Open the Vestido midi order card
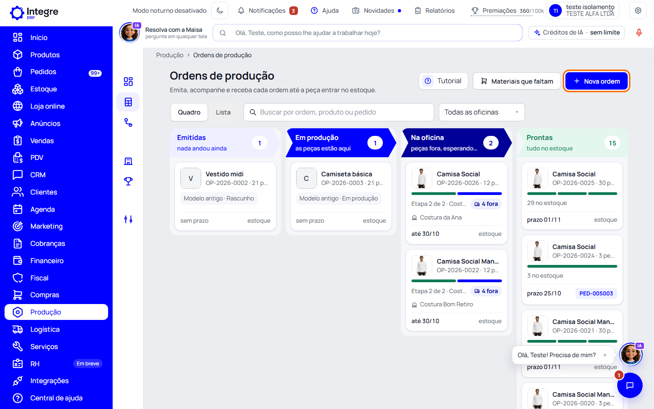This screenshot has height=409, width=654. pos(225,197)
